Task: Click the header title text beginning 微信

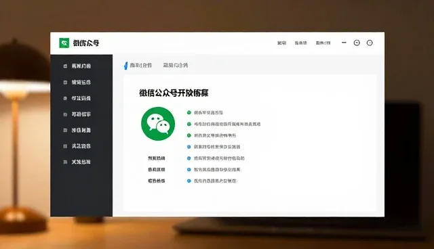Action: click(x=86, y=43)
